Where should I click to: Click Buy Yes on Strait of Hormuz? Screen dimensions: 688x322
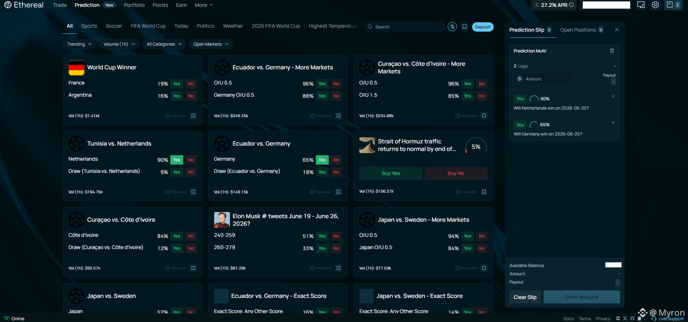(x=391, y=173)
